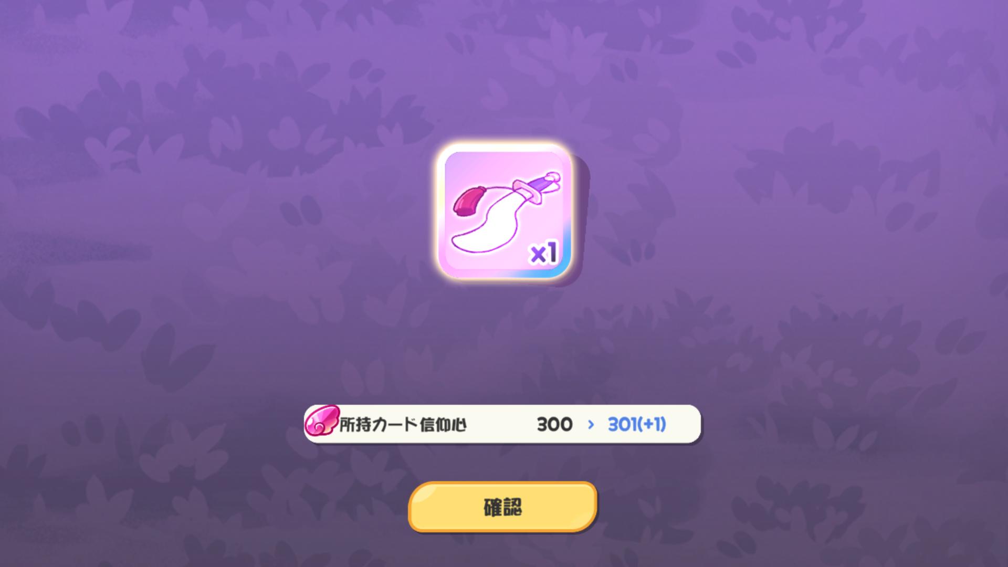Tap the 確認 confirm button
This screenshot has width=1008, height=567.
[502, 507]
